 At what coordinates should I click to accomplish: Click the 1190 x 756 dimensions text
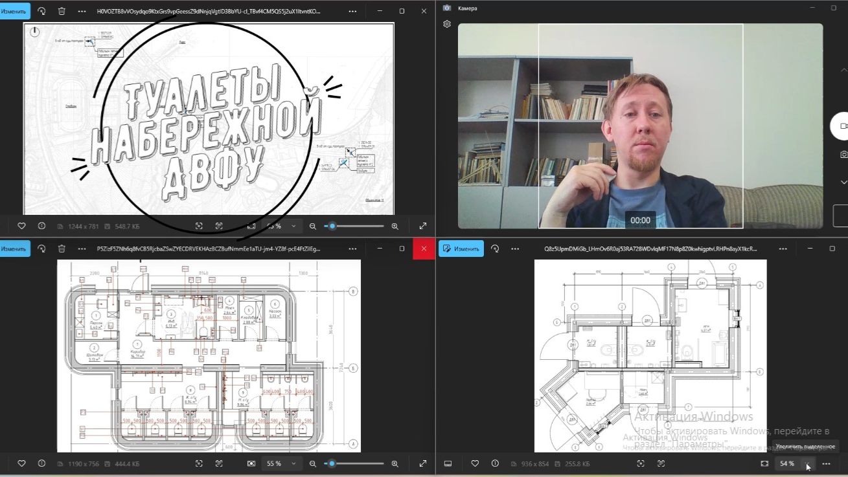(84, 464)
